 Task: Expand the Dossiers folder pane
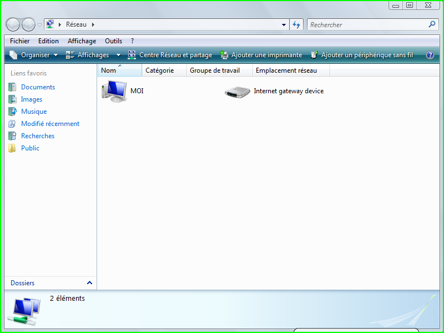coord(89,282)
